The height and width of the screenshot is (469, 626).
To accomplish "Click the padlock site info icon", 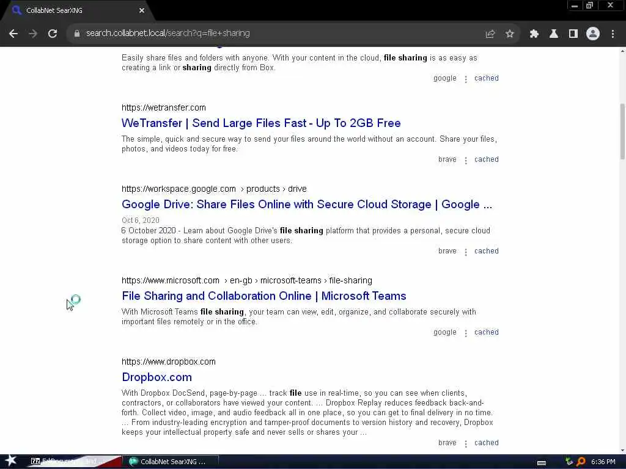I will point(77,34).
